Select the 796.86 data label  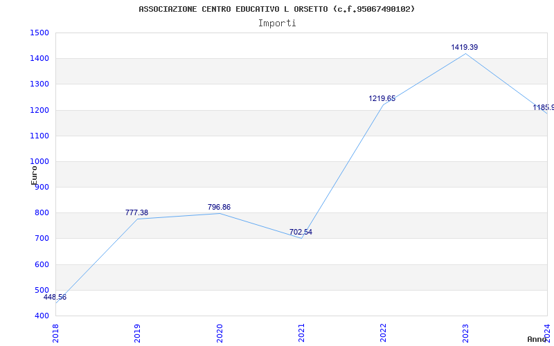pos(219,207)
